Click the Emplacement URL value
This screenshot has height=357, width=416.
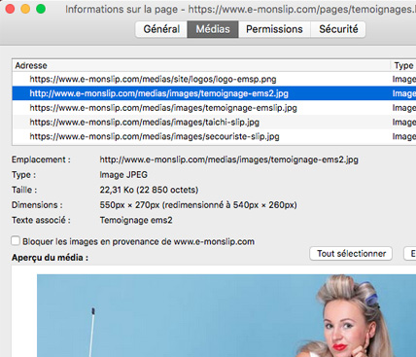pyautogui.click(x=228, y=160)
